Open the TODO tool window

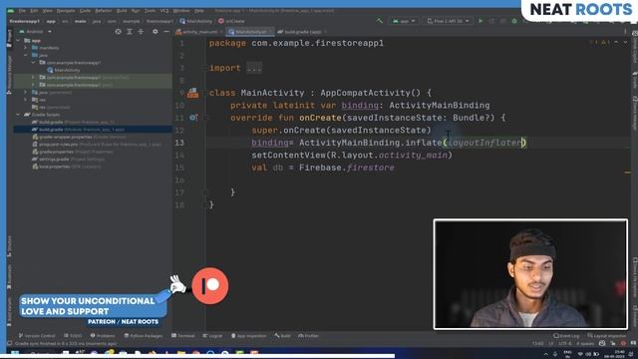click(73, 336)
